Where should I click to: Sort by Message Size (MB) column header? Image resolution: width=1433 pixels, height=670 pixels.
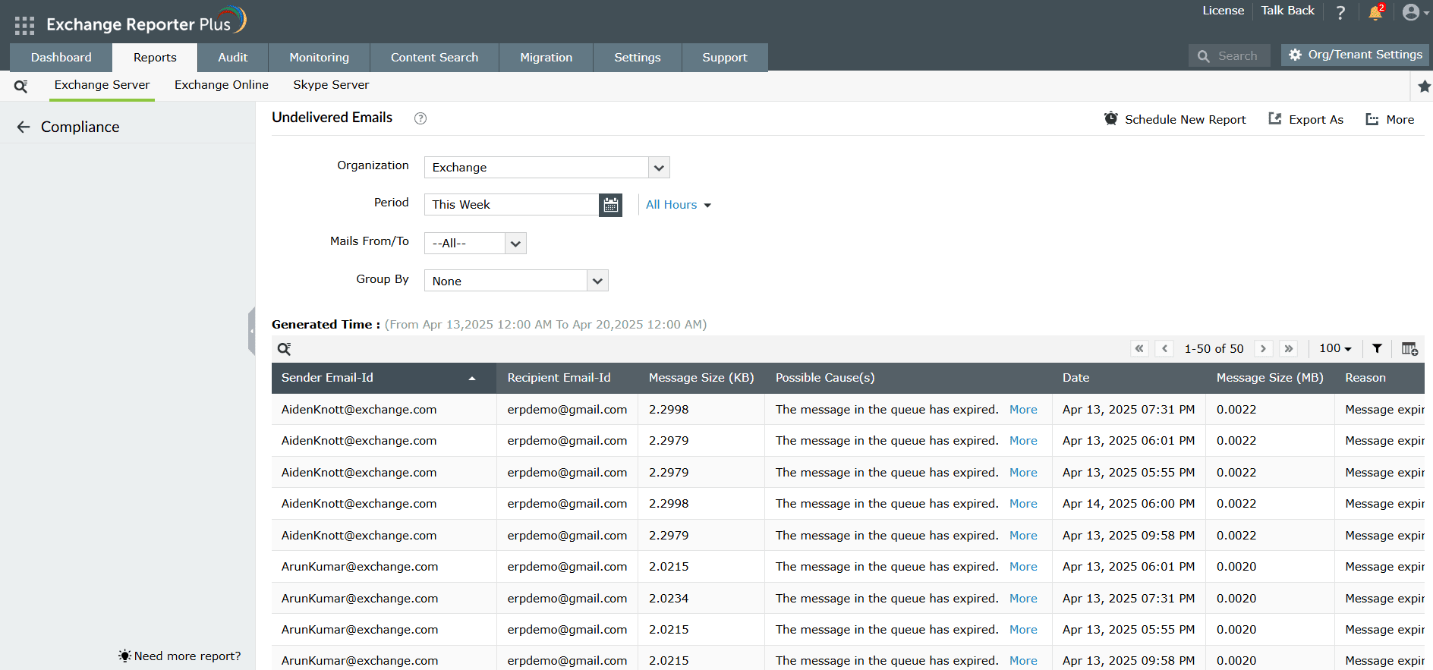1270,378
